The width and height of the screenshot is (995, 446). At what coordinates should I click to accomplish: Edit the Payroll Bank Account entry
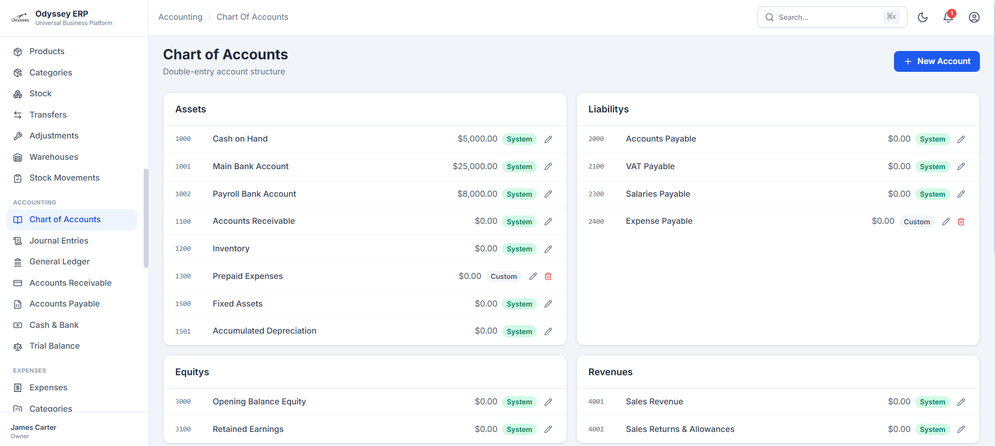pos(548,194)
